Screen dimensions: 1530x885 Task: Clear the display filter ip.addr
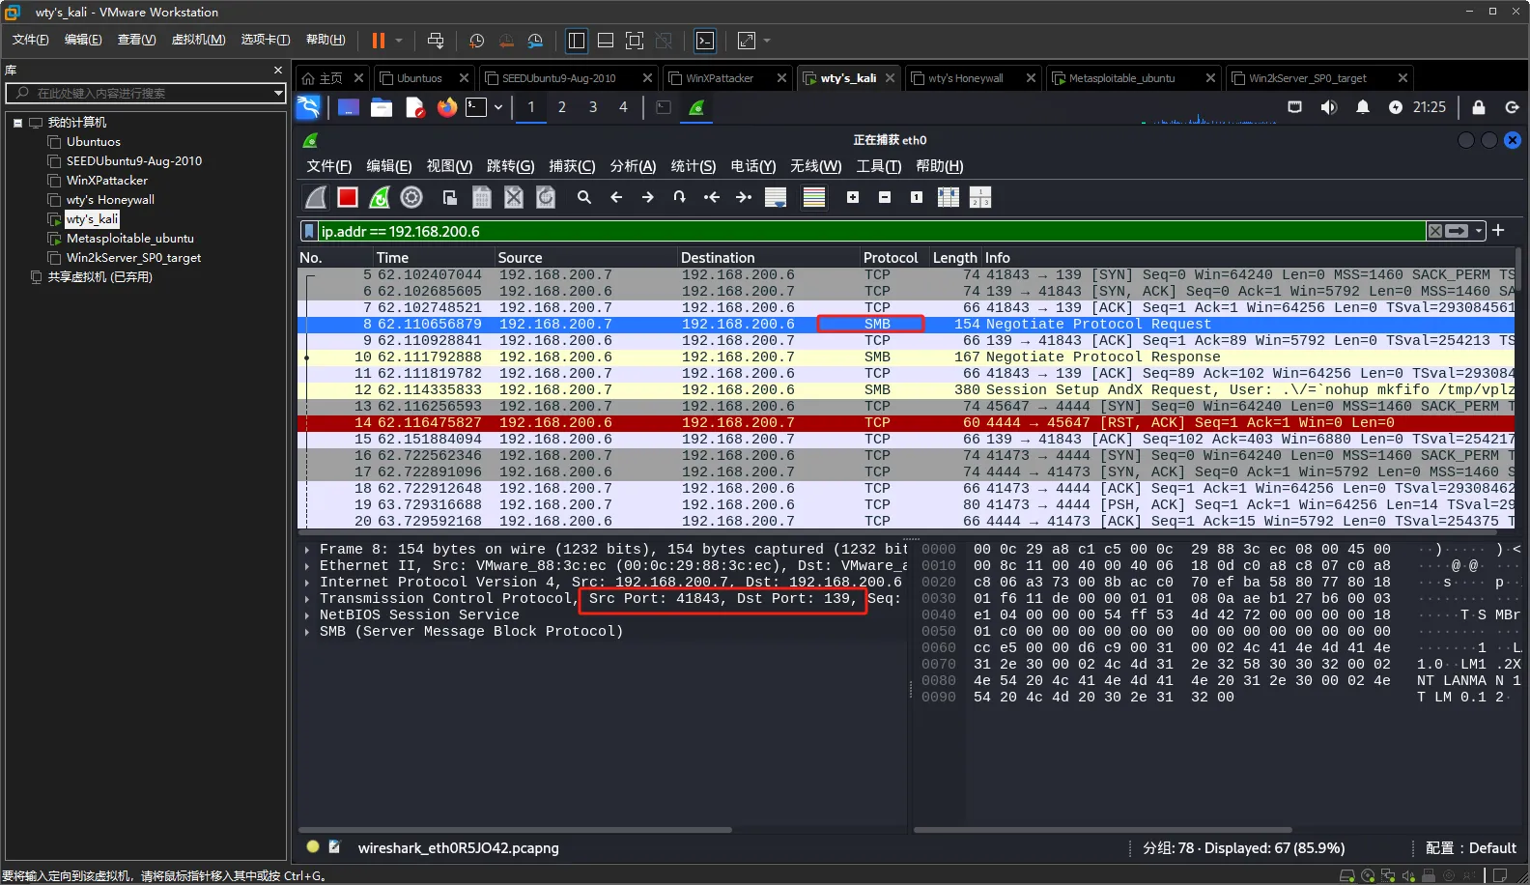coord(1435,231)
